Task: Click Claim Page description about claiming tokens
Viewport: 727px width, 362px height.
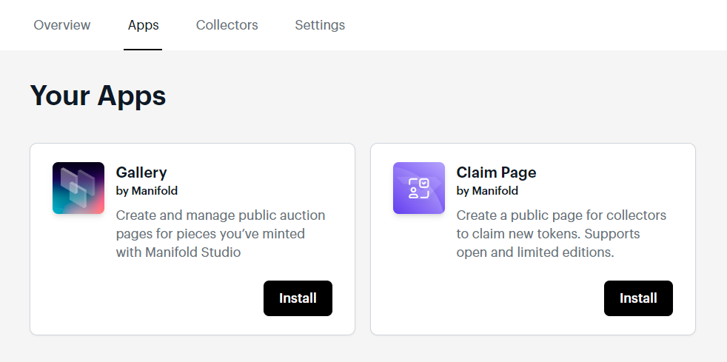Action: (561, 234)
